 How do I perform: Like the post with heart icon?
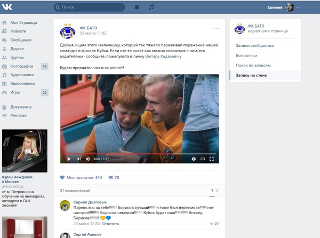pos(62,177)
